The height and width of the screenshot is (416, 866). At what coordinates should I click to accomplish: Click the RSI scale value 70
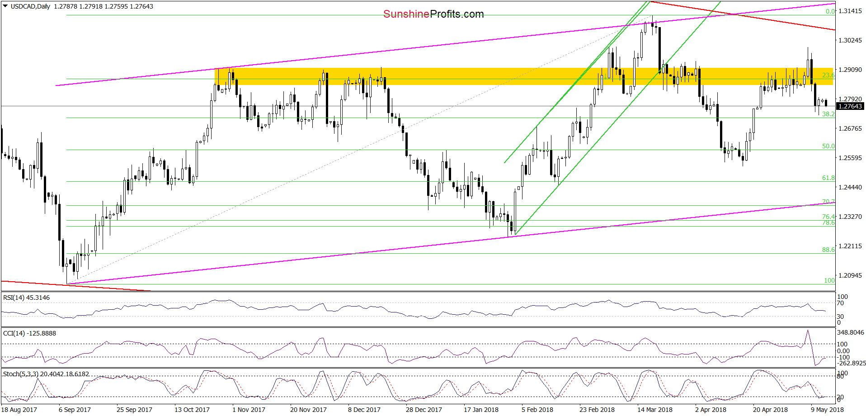pos(841,303)
